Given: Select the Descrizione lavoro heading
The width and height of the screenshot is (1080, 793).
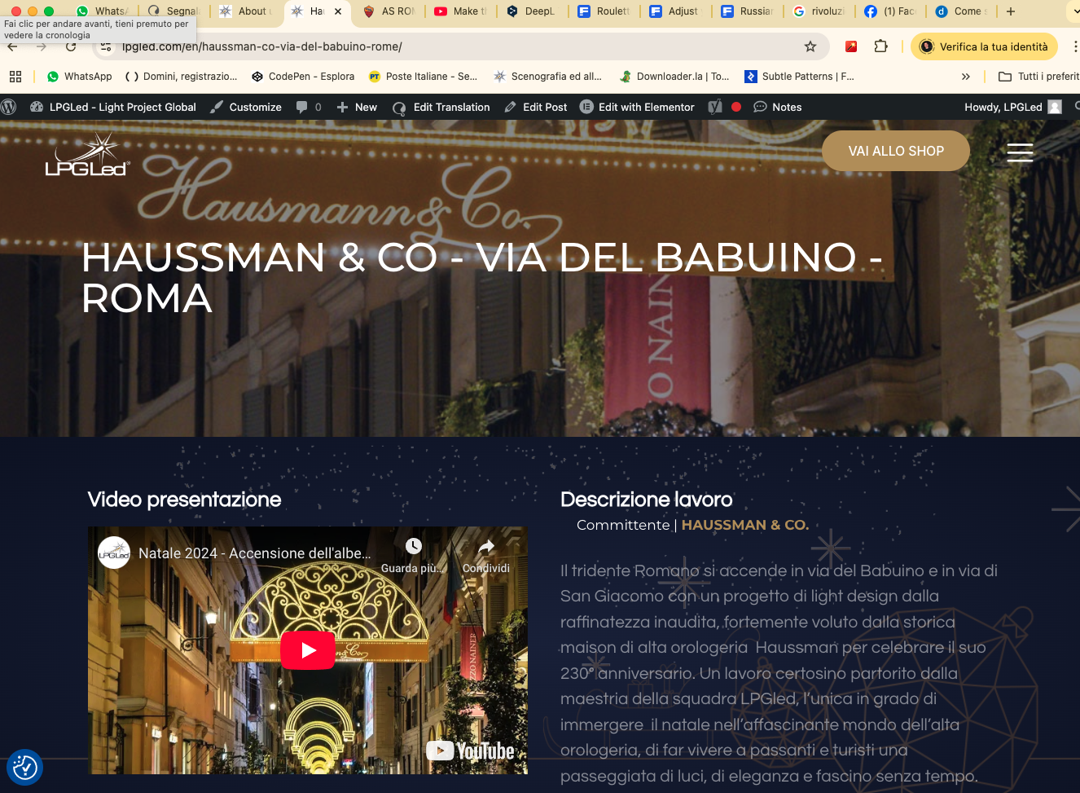Looking at the screenshot, I should [647, 500].
